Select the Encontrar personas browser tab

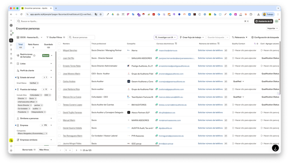(37, 8)
